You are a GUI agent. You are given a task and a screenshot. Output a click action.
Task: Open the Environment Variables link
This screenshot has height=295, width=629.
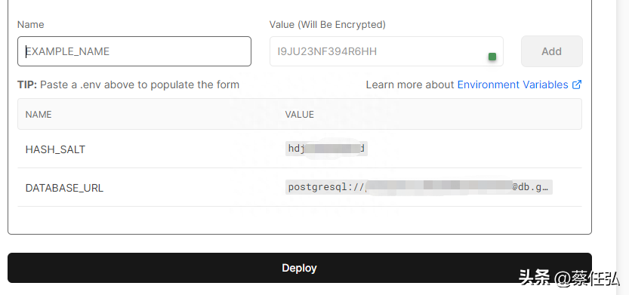pos(513,85)
